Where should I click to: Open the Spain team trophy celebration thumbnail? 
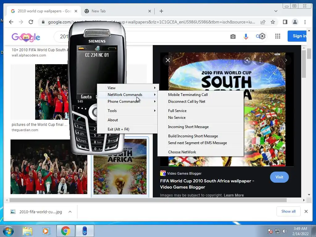point(49,167)
